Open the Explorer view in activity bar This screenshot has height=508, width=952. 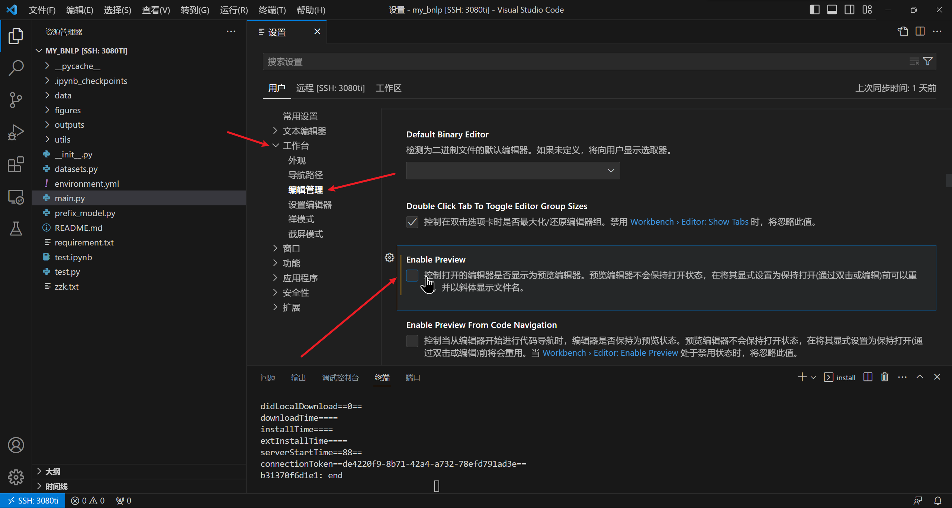coord(16,36)
